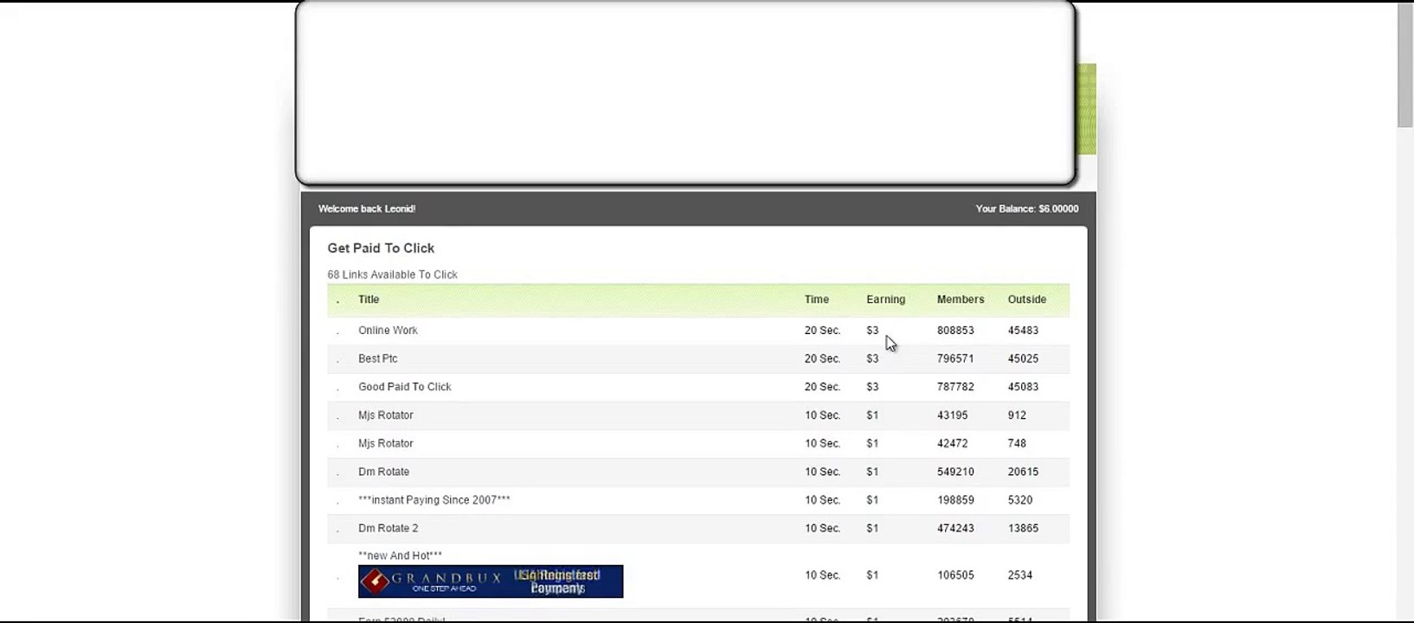Click members value 198859
Screen dimensions: 1414x623
(955, 500)
